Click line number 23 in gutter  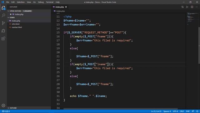click(x=58, y=64)
